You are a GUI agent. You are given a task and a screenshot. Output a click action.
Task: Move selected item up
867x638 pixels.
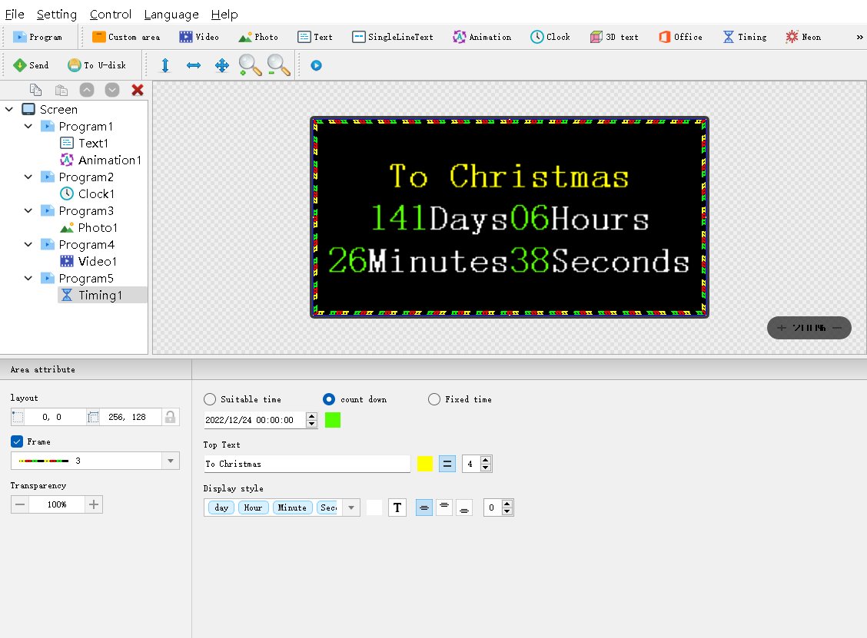pyautogui.click(x=87, y=90)
